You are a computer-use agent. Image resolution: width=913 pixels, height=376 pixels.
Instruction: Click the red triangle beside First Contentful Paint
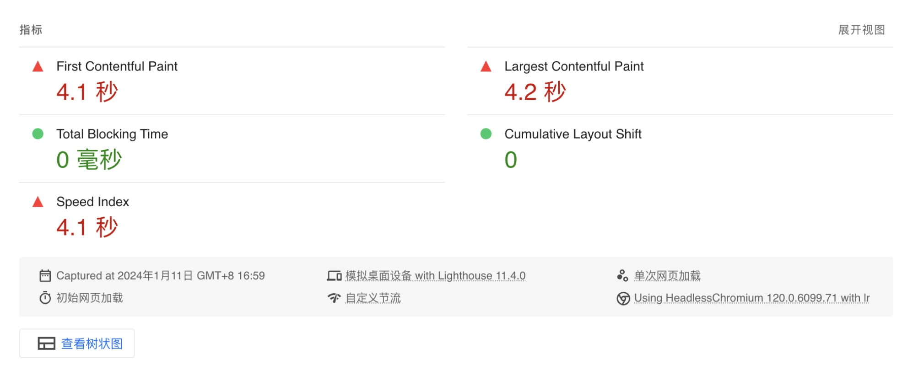point(38,67)
